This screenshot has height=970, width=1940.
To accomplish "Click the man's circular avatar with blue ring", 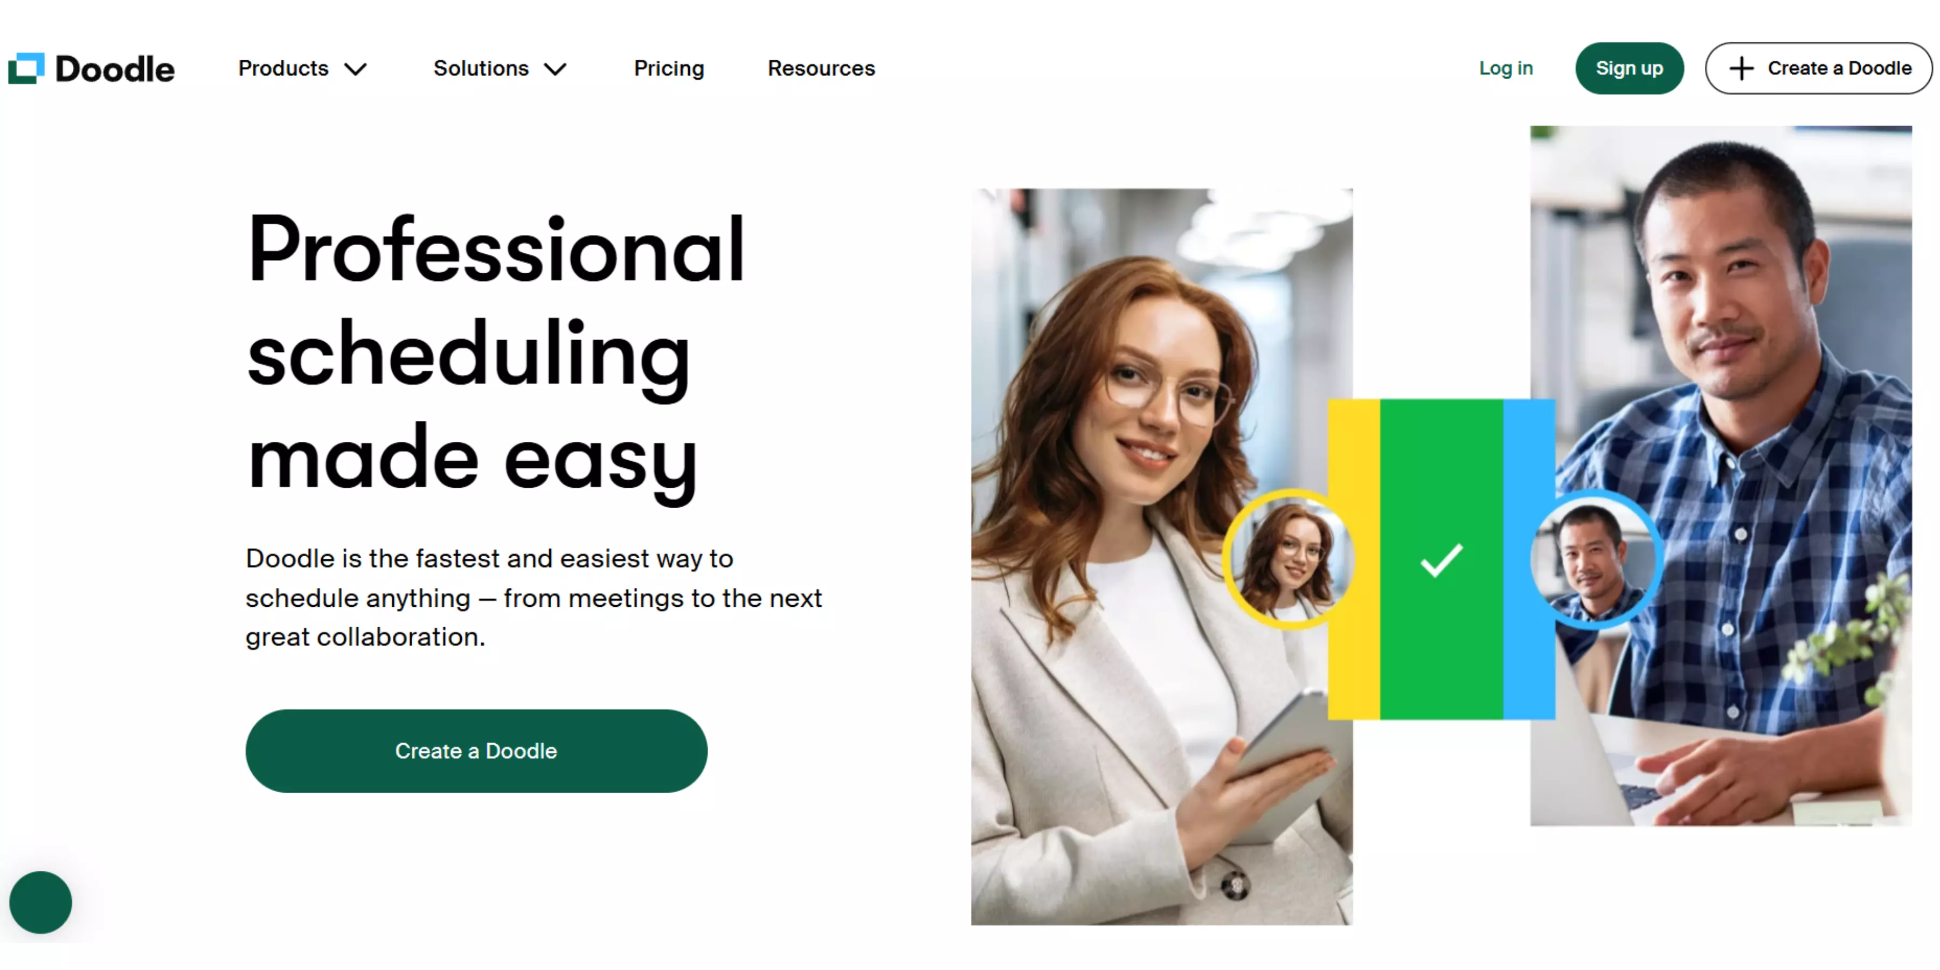I will pyautogui.click(x=1595, y=559).
